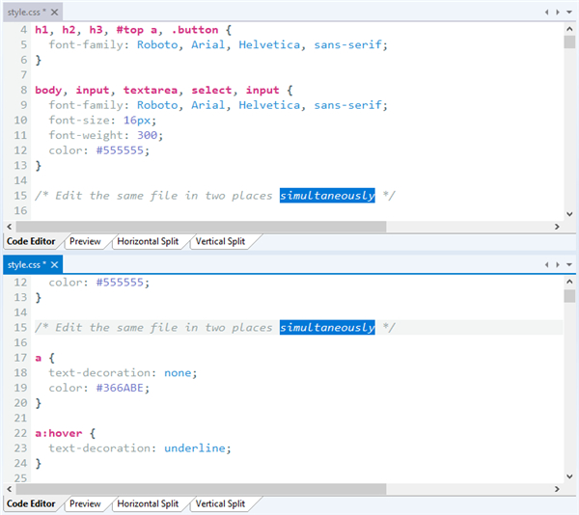Open Horizontal Split tab in bottom pane
Image resolution: width=579 pixels, height=515 pixels.
point(148,503)
